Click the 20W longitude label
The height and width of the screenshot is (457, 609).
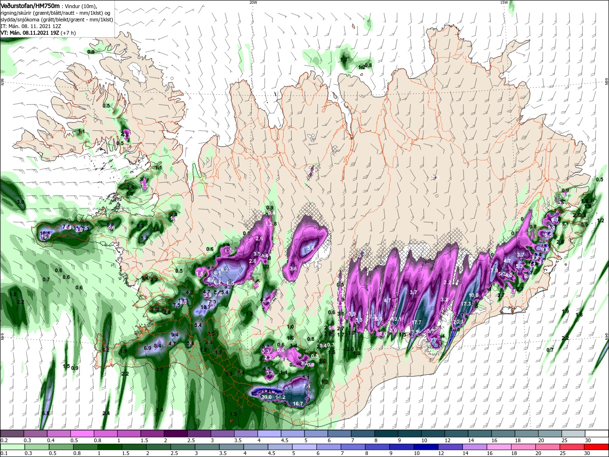tap(253, 2)
